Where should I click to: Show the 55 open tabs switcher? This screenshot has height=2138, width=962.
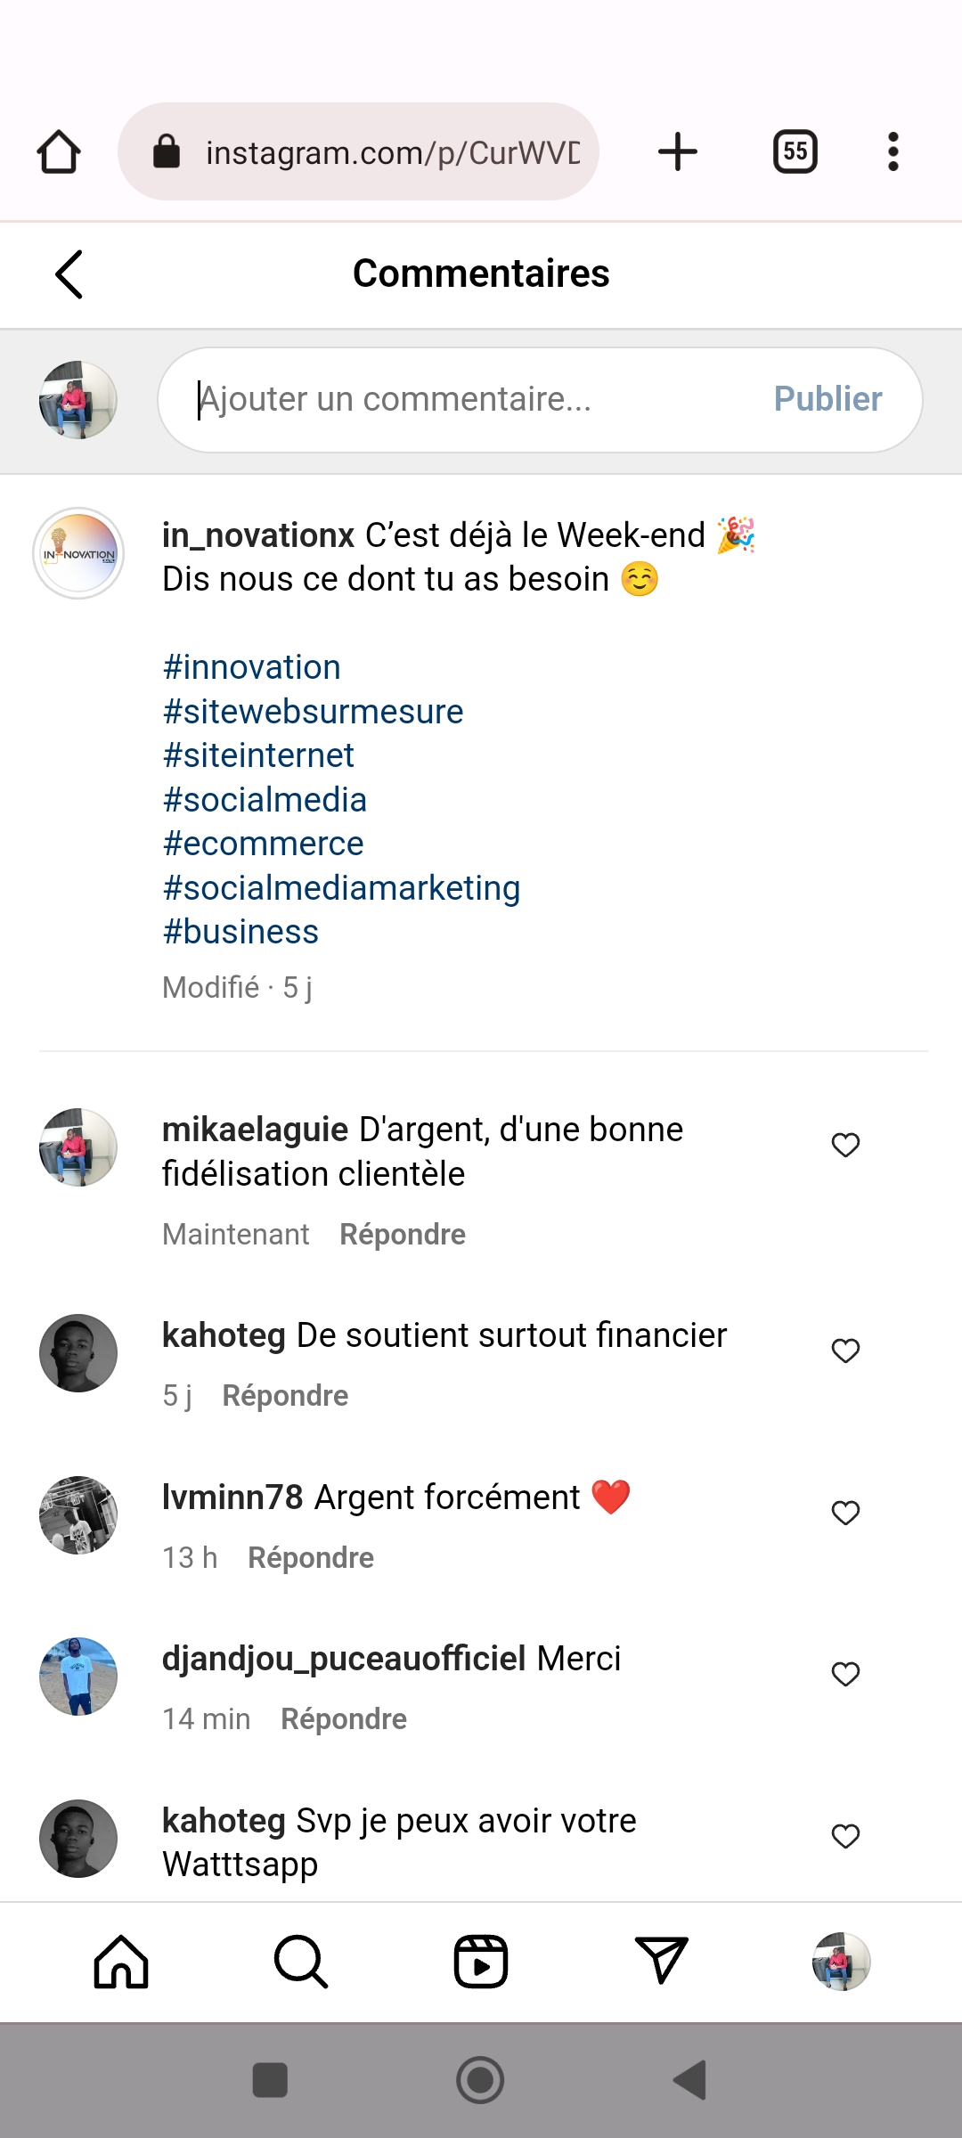coord(795,151)
